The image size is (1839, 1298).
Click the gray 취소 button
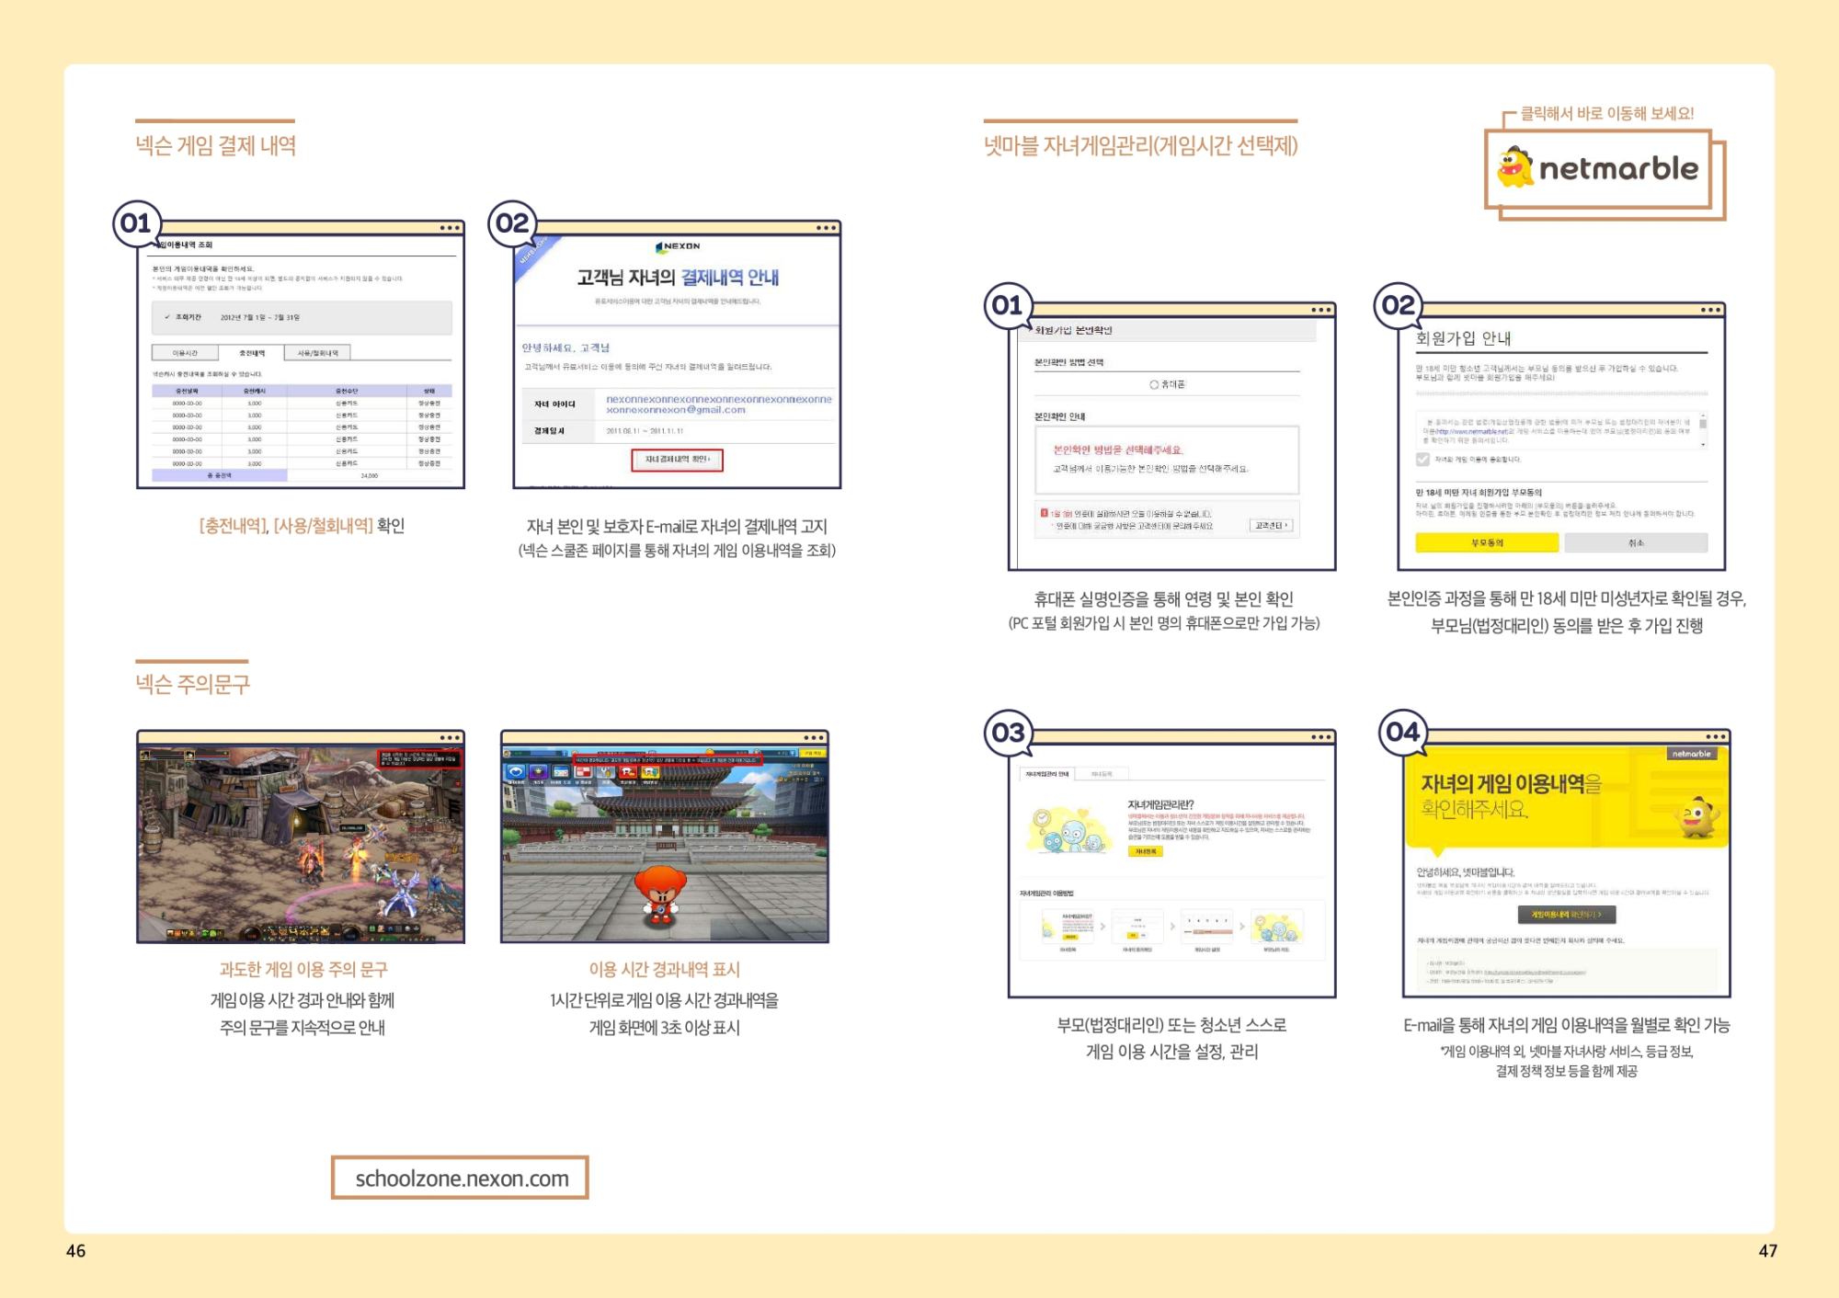tap(1636, 543)
